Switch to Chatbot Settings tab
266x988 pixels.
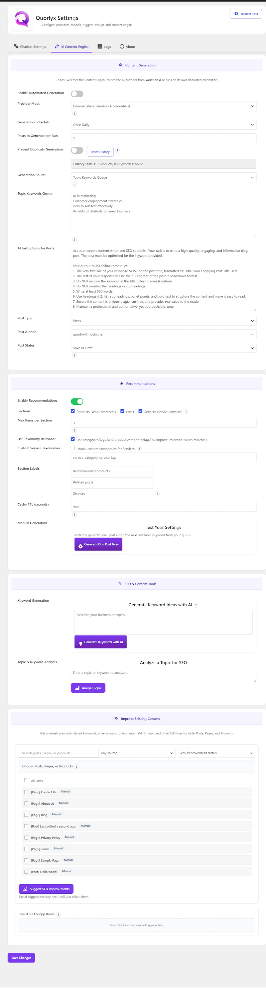coord(30,46)
